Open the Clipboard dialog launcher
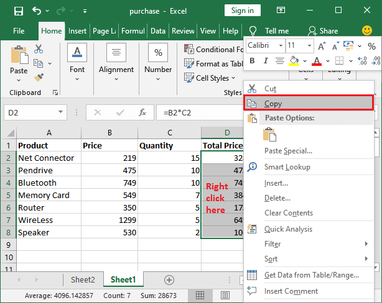Image resolution: width=382 pixels, height=303 pixels. click(55, 93)
